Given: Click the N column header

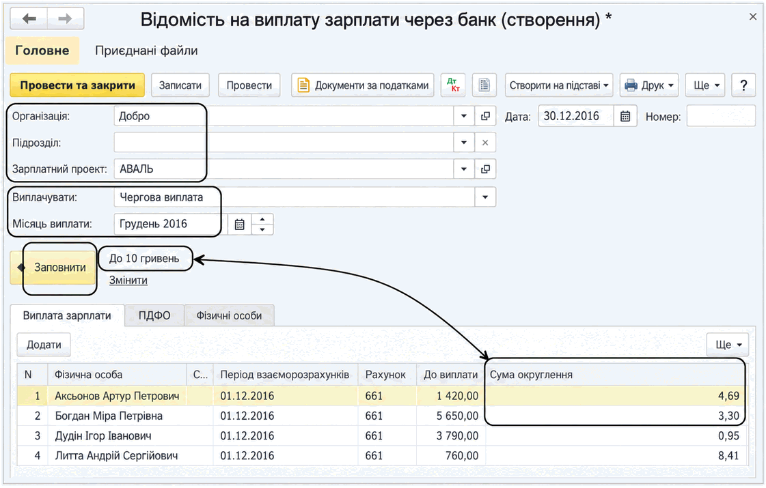Looking at the screenshot, I should pyautogui.click(x=32, y=375).
